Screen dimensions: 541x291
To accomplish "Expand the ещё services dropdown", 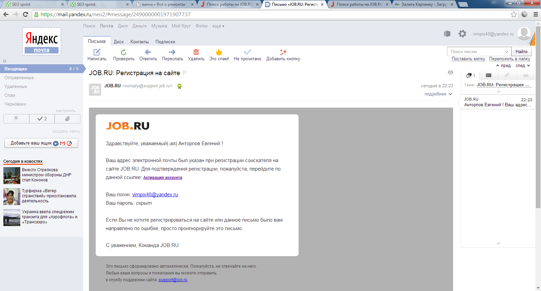I will click(218, 26).
